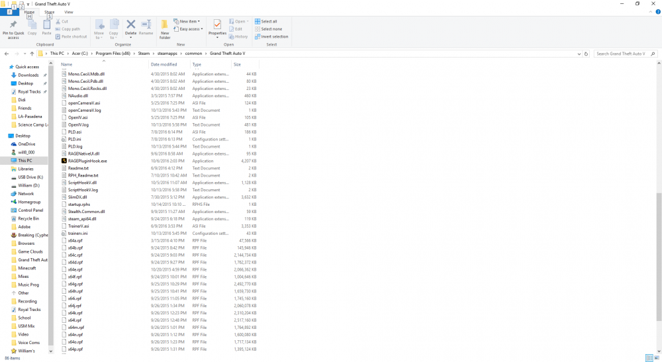
Task: Click Select all
Action: click(266, 21)
